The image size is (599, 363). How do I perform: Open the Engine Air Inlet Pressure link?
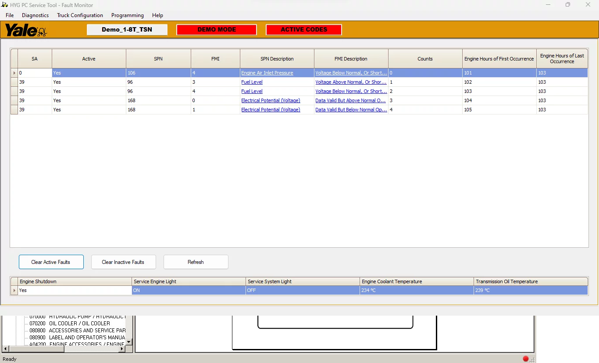[x=267, y=73]
